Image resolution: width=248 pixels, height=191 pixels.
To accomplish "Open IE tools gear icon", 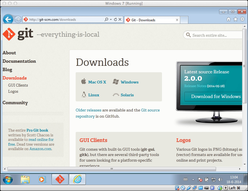I will [242, 19].
